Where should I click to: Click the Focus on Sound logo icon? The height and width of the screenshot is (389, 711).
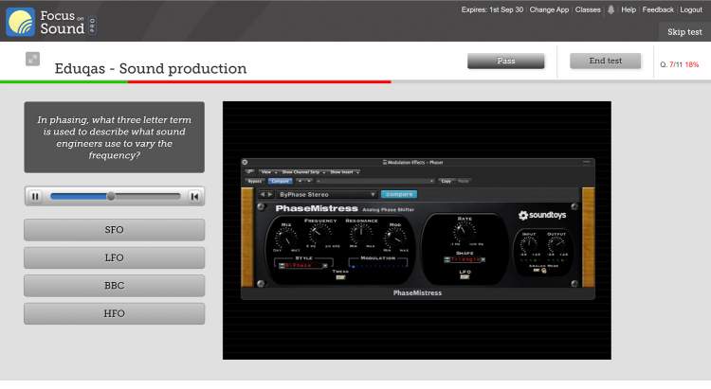(x=21, y=22)
